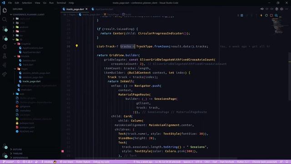The height and width of the screenshot is (164, 291).
Task: Close the tracks_page.dart tab
Action: coord(86,9)
